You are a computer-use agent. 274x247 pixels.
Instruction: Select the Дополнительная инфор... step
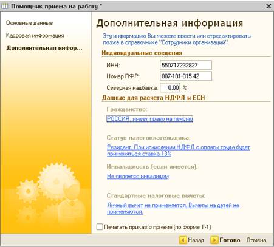[x=44, y=48]
